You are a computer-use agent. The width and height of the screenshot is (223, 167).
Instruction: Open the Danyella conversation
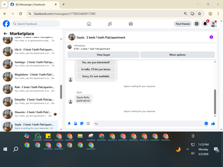[x=30, y=102]
